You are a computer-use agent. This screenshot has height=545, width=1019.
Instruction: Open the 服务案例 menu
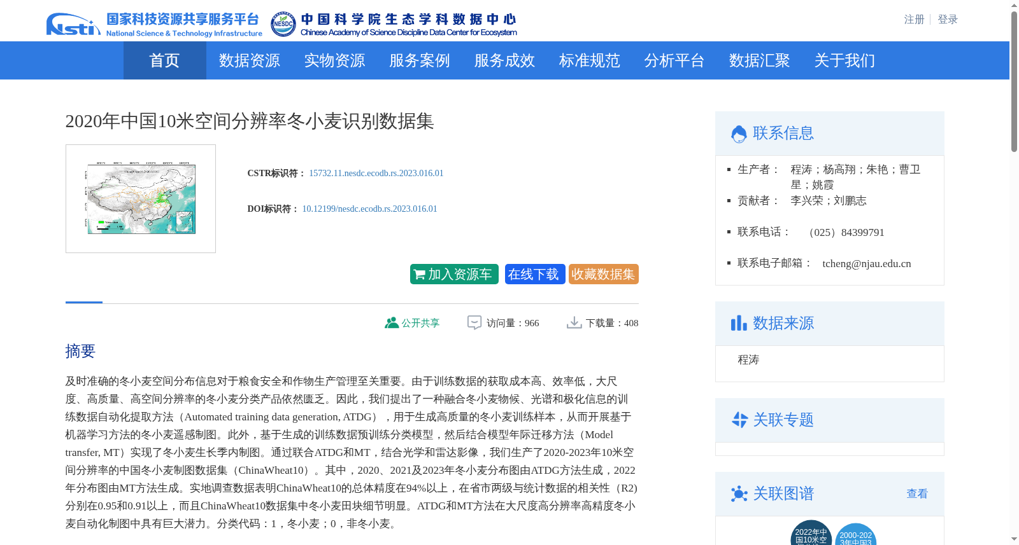[x=419, y=60]
